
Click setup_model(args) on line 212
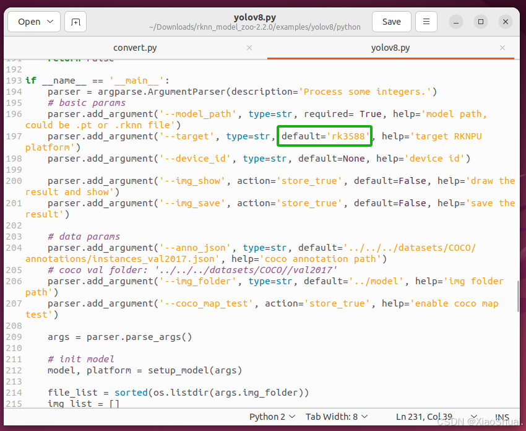coord(195,370)
